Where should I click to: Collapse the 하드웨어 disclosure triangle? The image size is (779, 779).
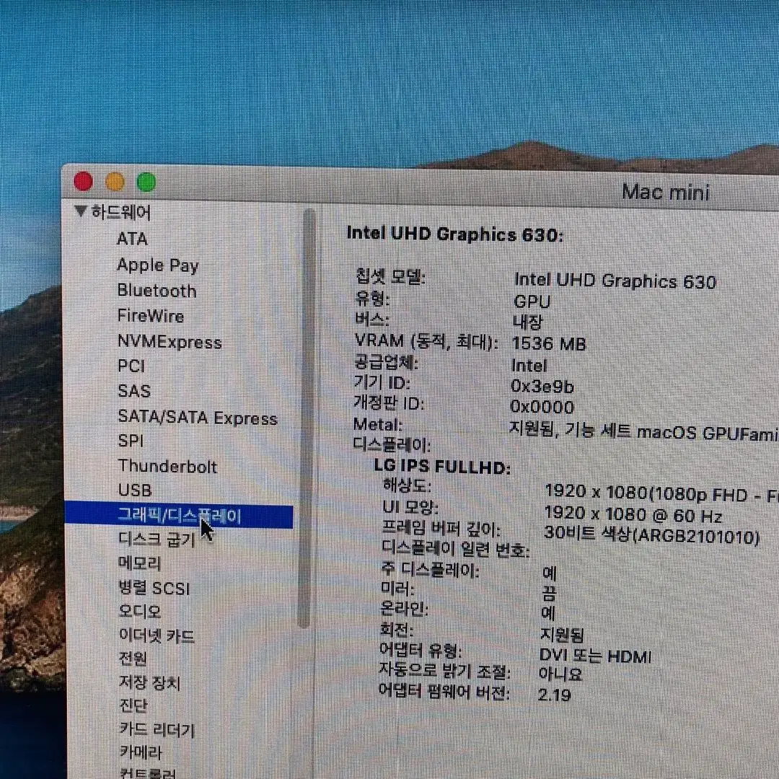point(81,211)
